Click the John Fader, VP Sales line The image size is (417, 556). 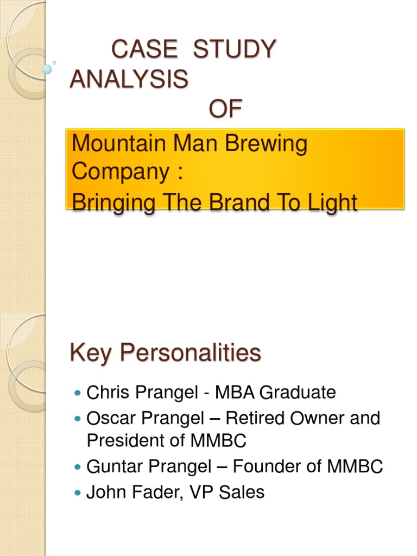pos(175,492)
